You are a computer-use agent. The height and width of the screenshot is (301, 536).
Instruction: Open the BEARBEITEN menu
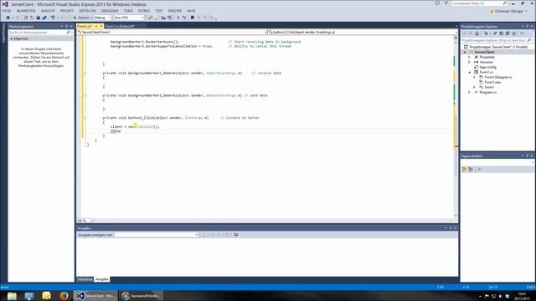[x=26, y=11]
